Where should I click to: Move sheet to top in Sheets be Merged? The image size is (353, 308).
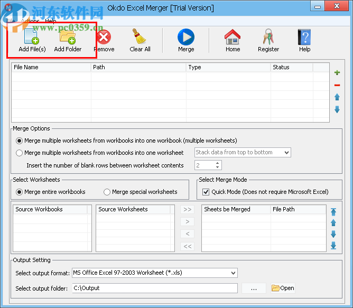[x=333, y=212]
